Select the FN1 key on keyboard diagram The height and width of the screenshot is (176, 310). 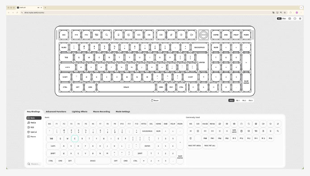click(x=171, y=87)
